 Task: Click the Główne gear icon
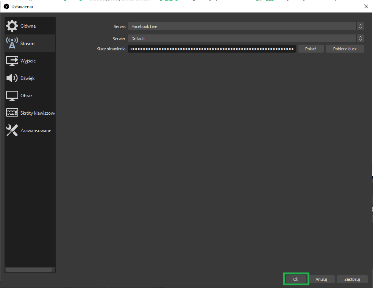pyautogui.click(x=12, y=26)
